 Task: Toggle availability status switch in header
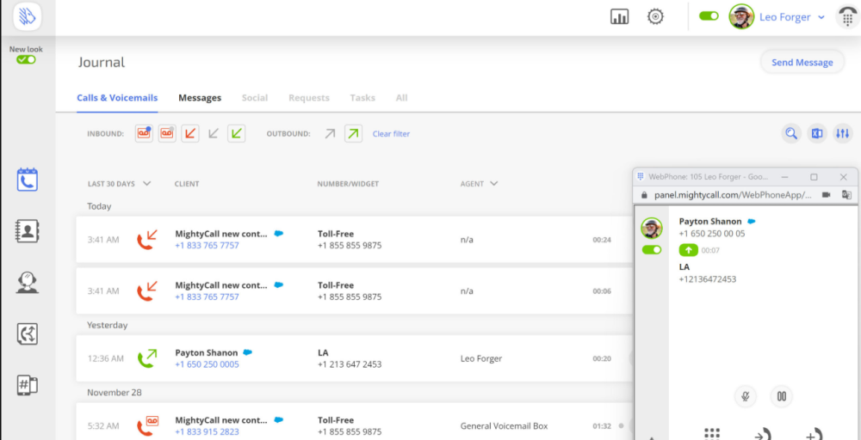(x=709, y=16)
